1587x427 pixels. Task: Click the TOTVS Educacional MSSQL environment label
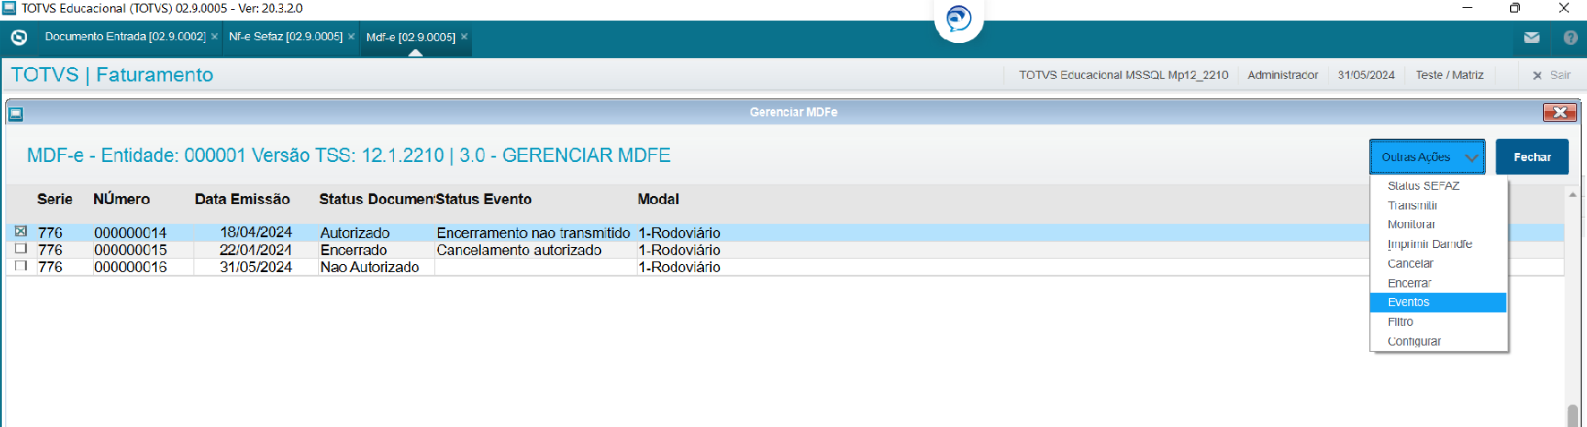1123,75
